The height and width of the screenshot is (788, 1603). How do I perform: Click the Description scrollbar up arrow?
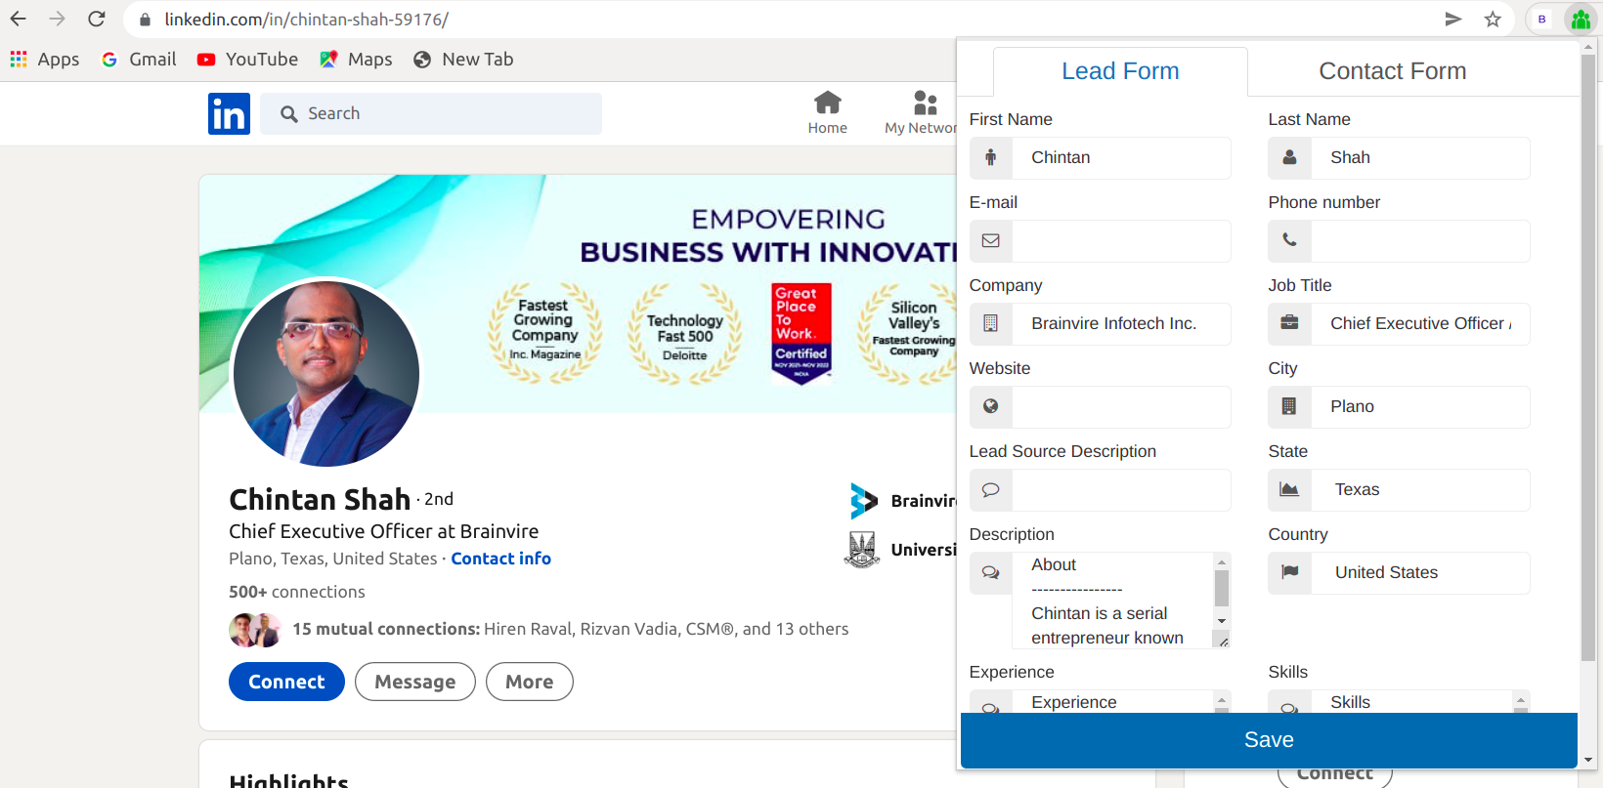(1222, 561)
